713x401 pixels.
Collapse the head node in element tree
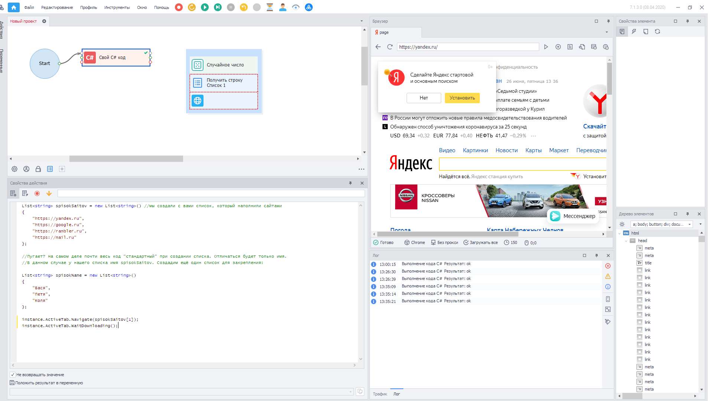[626, 241]
